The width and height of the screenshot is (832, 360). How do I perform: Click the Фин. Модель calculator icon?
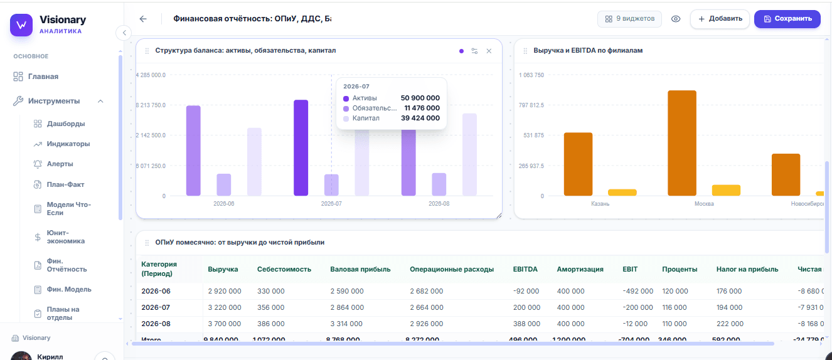[x=38, y=289]
